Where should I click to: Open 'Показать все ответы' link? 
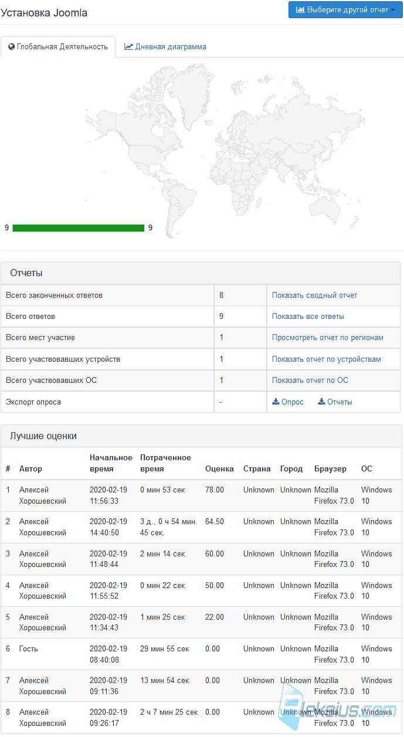tap(308, 317)
